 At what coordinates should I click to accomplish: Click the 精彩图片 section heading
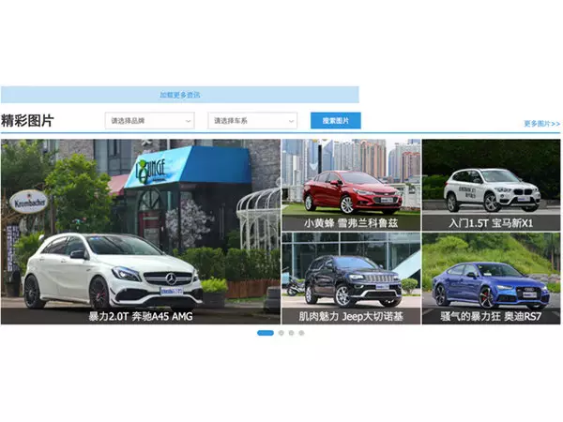pos(27,121)
